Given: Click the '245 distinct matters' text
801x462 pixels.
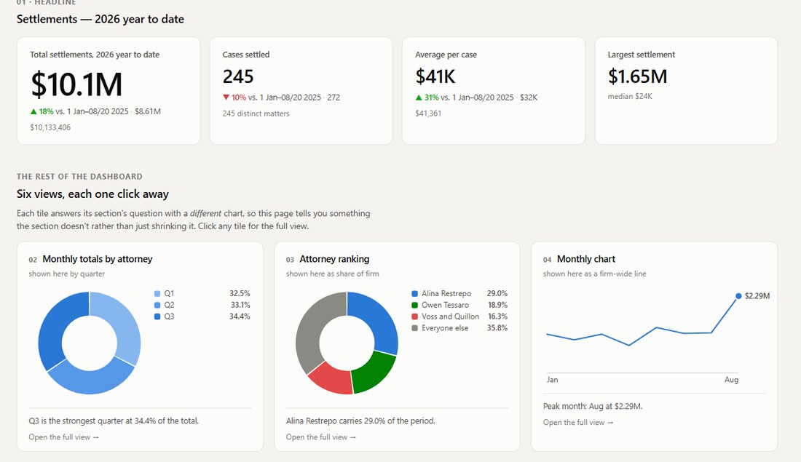Looking at the screenshot, I should coord(256,113).
